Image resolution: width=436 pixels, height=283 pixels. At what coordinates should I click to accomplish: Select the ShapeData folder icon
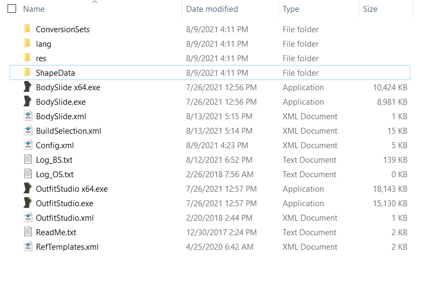tap(27, 72)
